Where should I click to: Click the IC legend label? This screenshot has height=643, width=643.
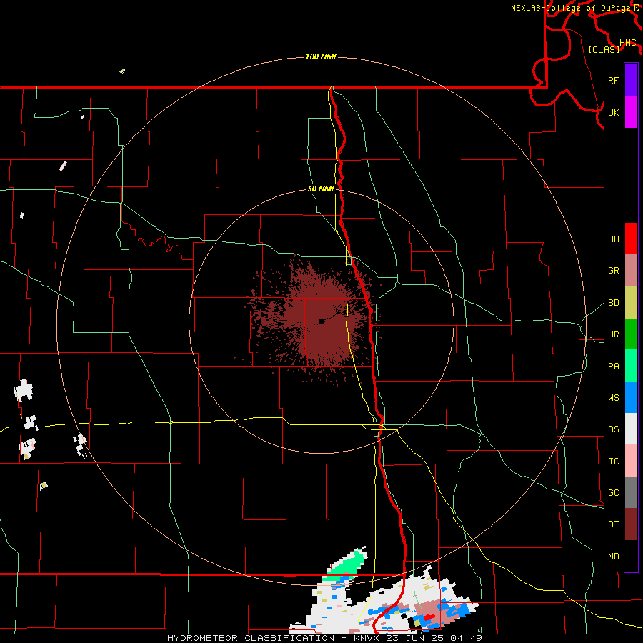(613, 461)
